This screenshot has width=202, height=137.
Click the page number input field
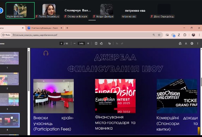pyautogui.click(x=61, y=44)
